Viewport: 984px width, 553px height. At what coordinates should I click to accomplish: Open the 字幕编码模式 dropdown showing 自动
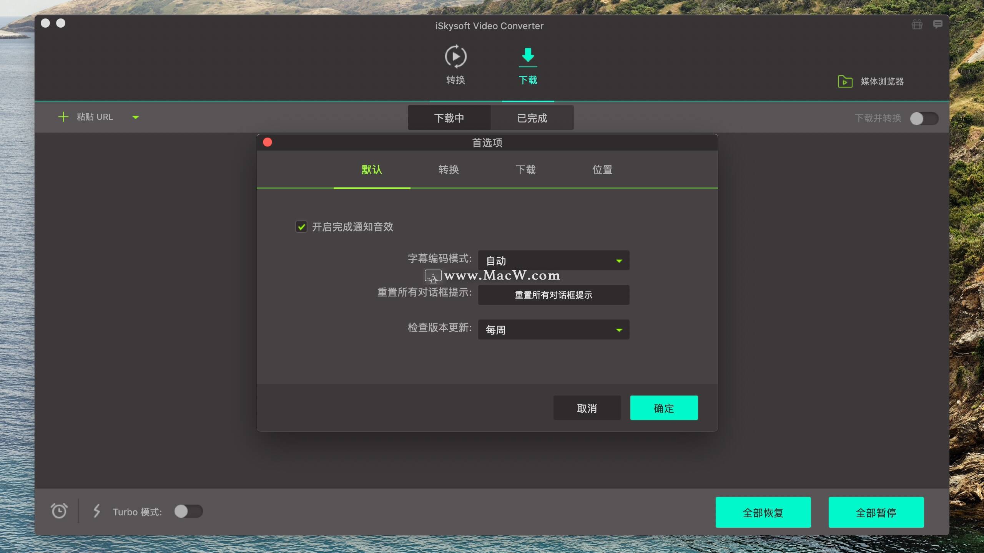coord(553,260)
